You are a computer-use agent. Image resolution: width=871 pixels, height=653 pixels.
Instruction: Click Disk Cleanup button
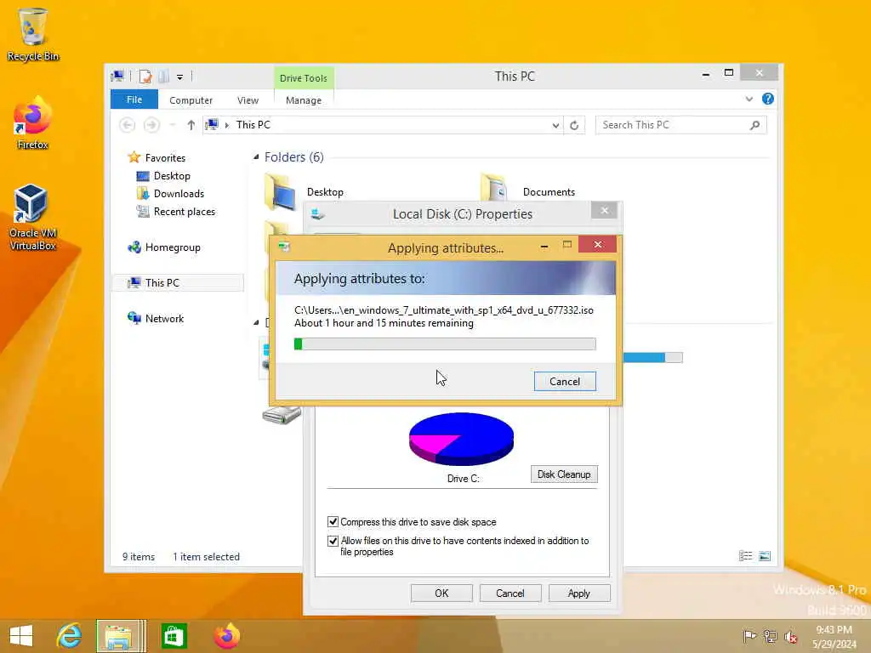click(x=564, y=474)
